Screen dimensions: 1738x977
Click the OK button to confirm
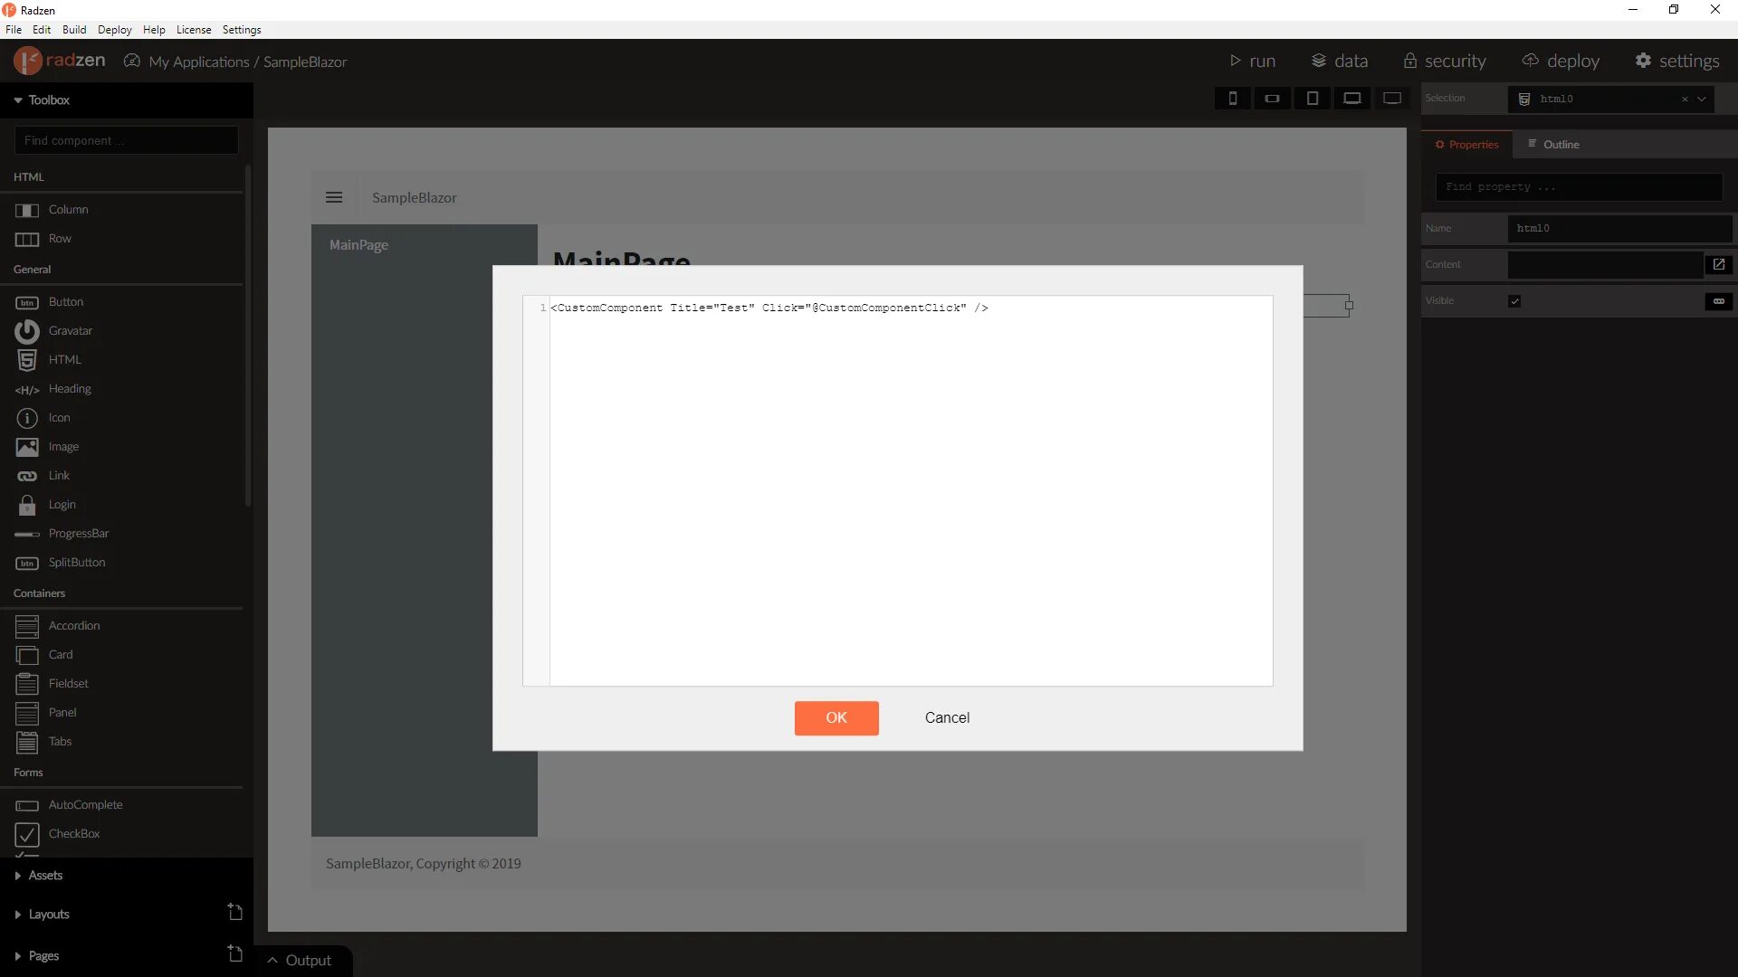tap(836, 717)
